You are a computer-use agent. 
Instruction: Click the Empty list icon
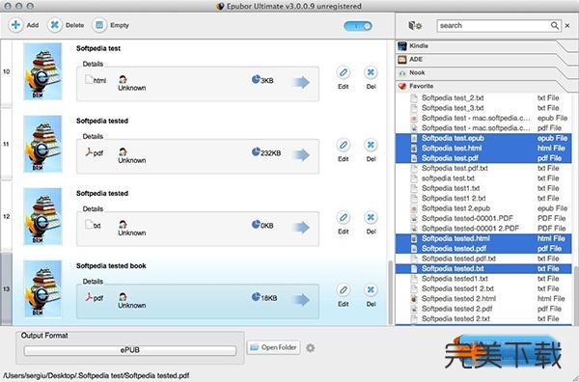(99, 25)
